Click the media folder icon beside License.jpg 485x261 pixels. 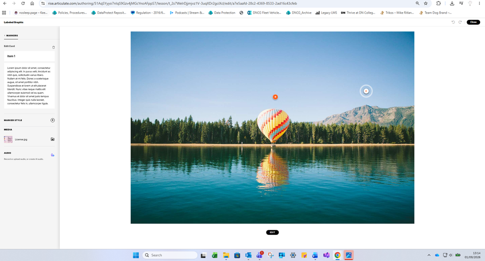[x=52, y=139]
